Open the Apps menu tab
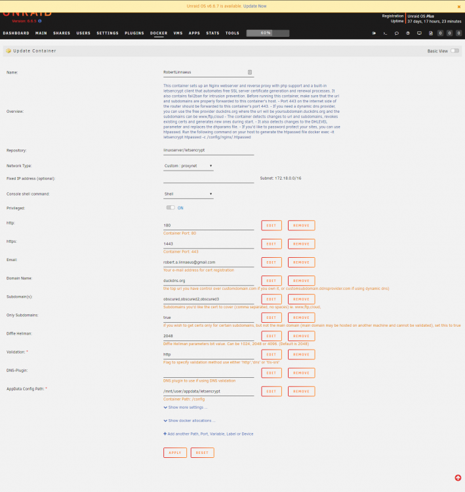The height and width of the screenshot is (492, 465). 194,33
